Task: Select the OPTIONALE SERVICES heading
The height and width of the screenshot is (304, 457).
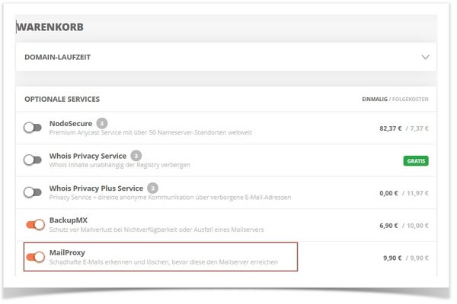Action: pos(62,100)
